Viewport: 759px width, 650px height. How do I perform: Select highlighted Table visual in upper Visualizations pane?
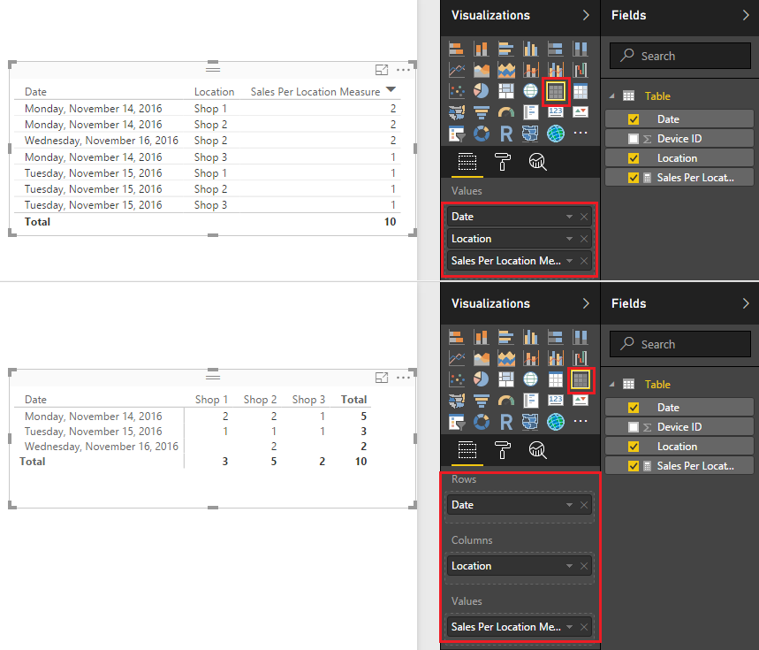pos(556,91)
